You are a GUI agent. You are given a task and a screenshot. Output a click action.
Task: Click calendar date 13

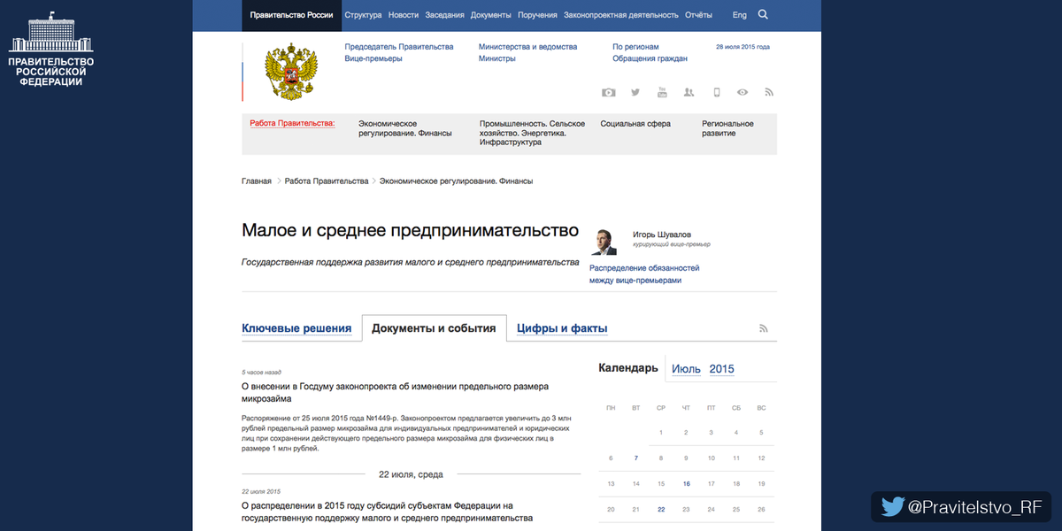pos(611,484)
